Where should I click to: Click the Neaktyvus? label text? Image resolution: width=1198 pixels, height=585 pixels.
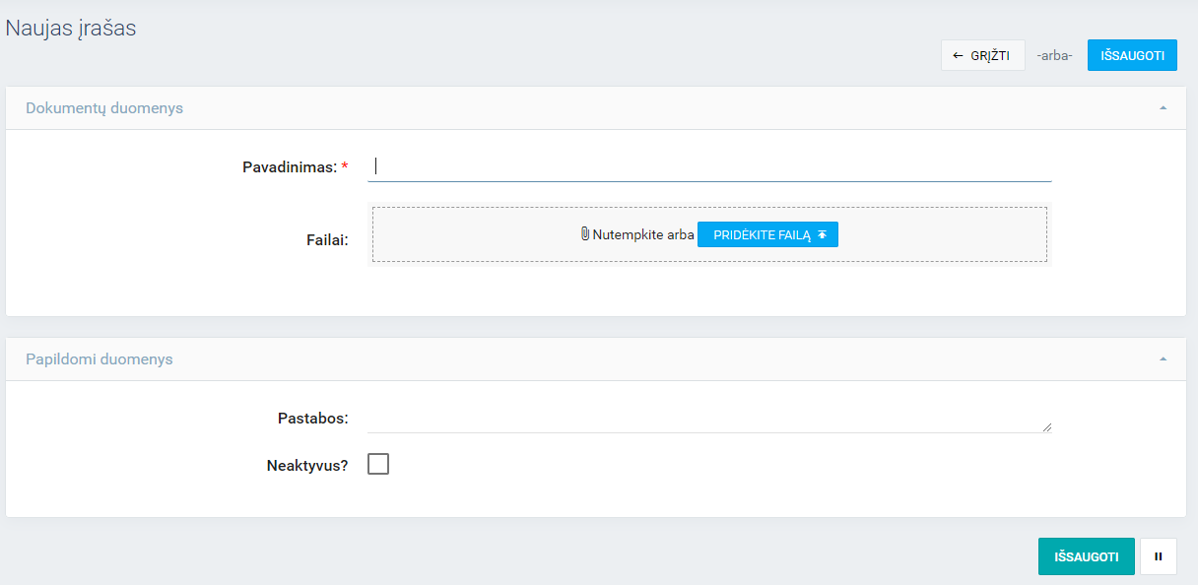point(306,465)
